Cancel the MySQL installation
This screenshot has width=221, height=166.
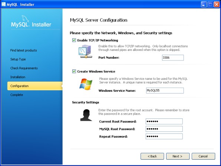(x=203, y=156)
